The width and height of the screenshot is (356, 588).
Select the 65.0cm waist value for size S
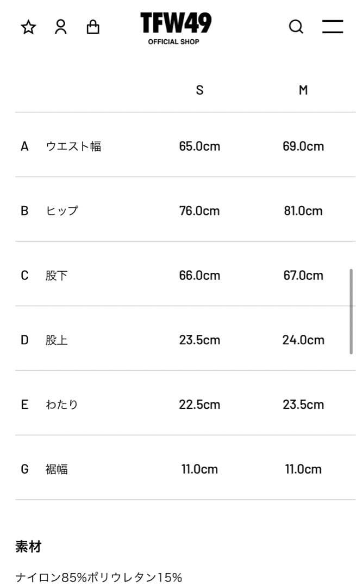tap(199, 146)
